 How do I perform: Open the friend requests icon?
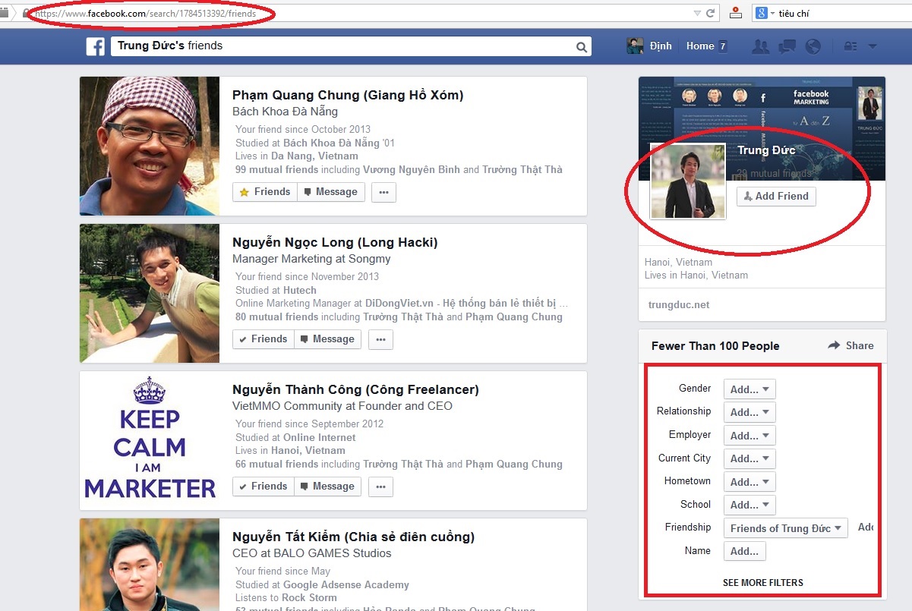pyautogui.click(x=760, y=46)
